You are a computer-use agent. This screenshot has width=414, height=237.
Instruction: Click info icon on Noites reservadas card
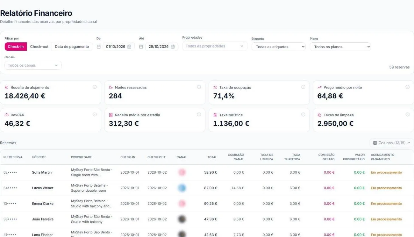pyautogui.click(x=199, y=87)
